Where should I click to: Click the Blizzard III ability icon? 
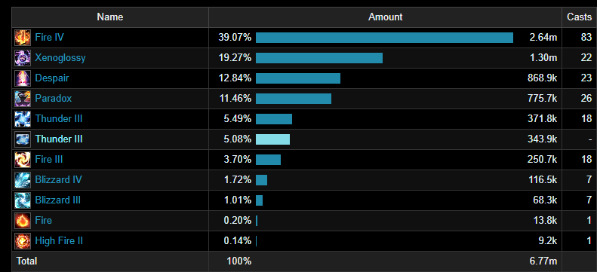pos(23,200)
